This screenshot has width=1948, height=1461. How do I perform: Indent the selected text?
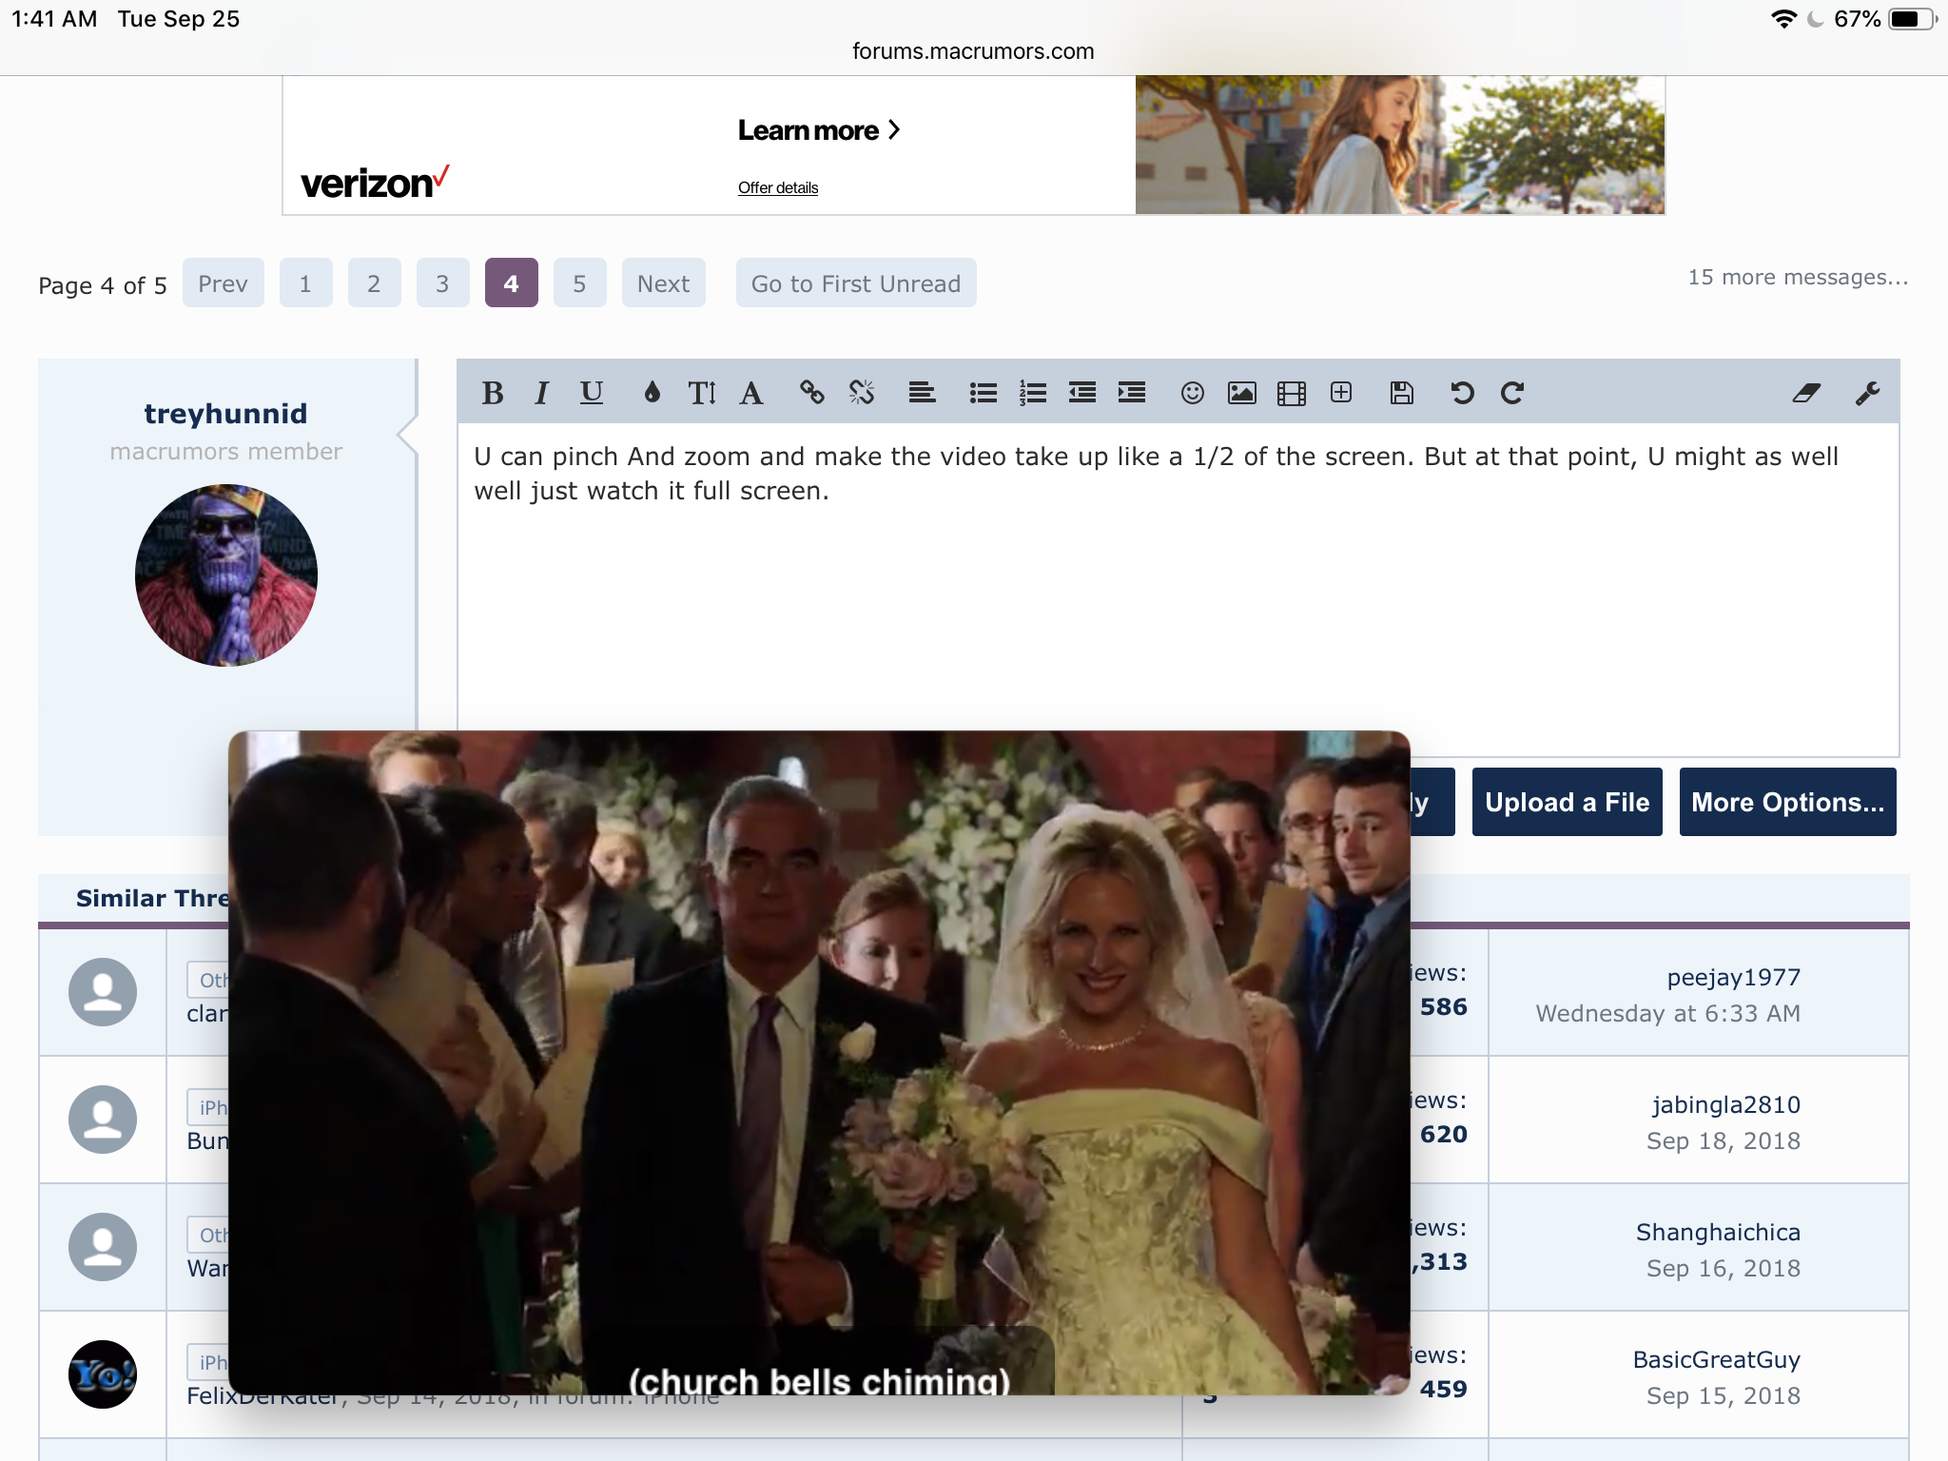tap(1132, 393)
